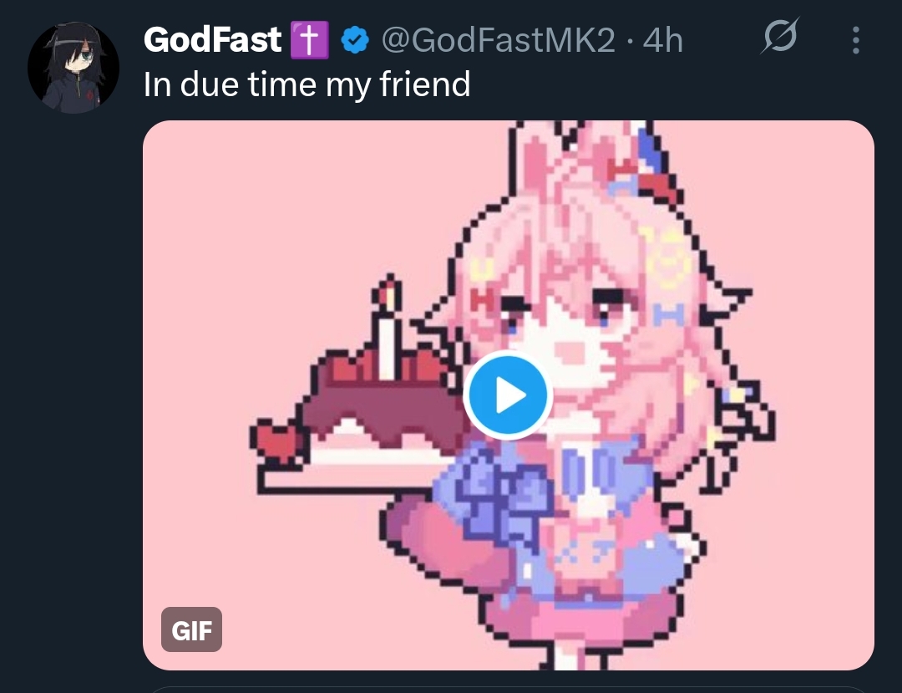The image size is (902, 693).
Task: Play the pixel-art GIF
Action: [x=508, y=395]
